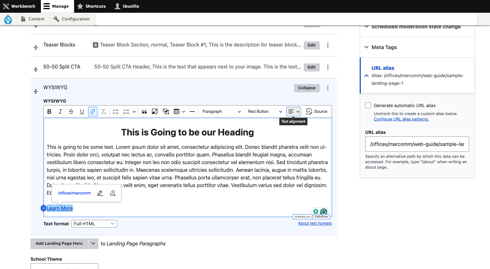This screenshot has width=490, height=269.
Task: Open the Add Landing Page Hero dropdown arrow
Action: point(93,244)
